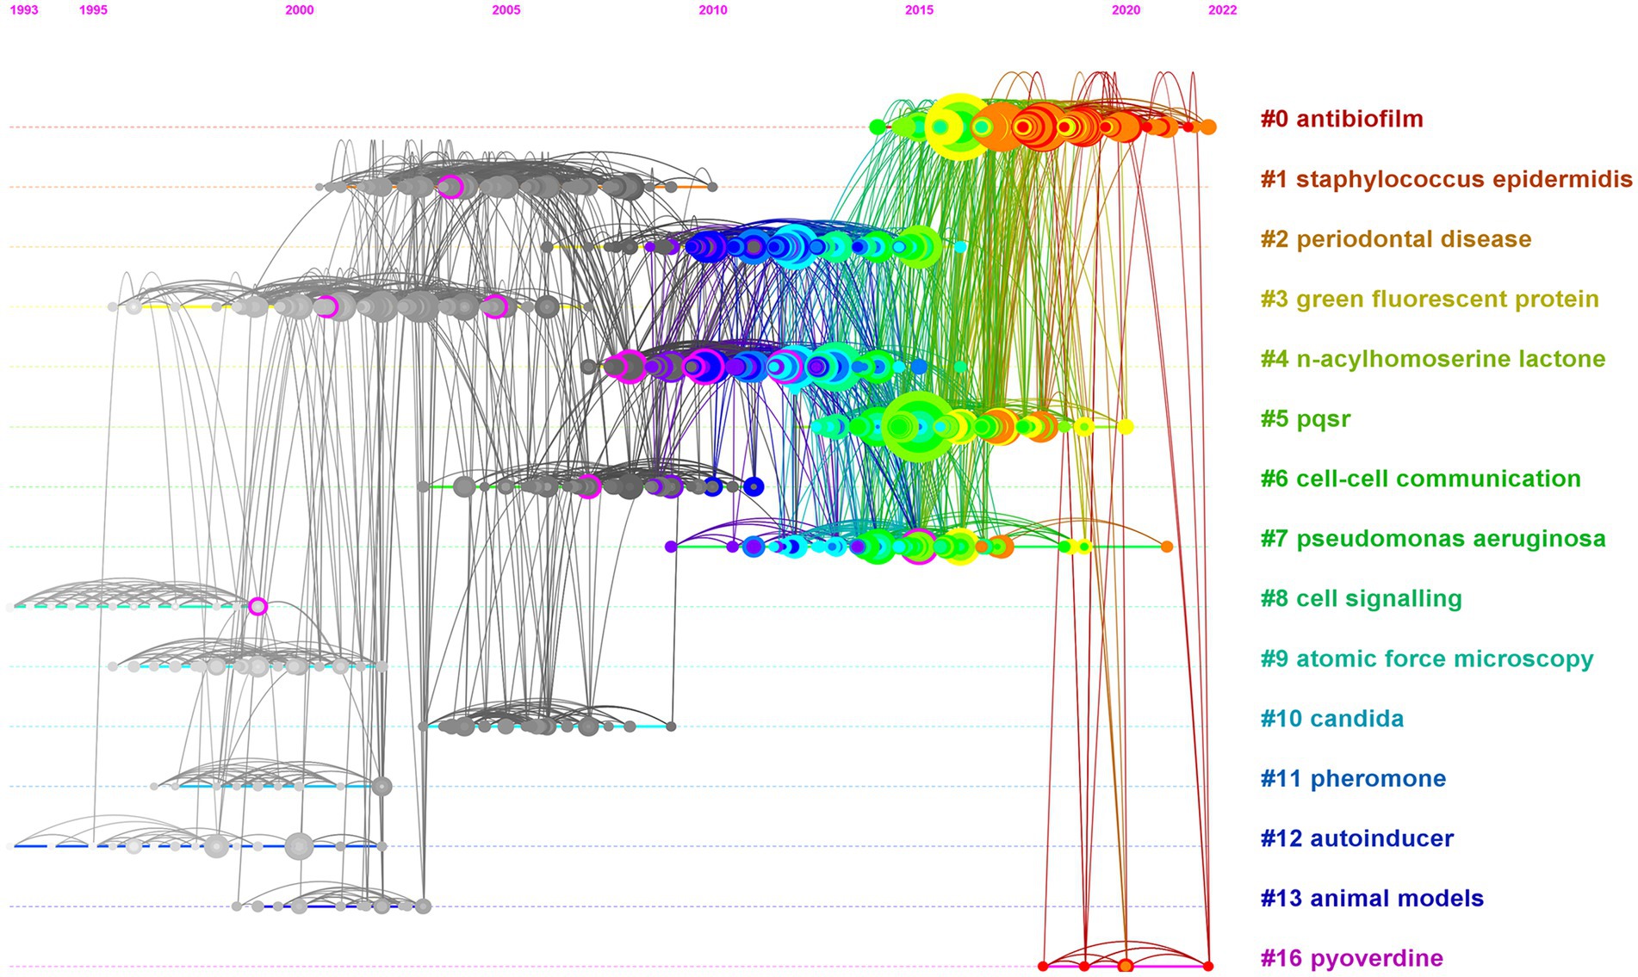The image size is (1638, 977).
Task: Select the '#5 pqsr' cluster label
Action: (1306, 419)
